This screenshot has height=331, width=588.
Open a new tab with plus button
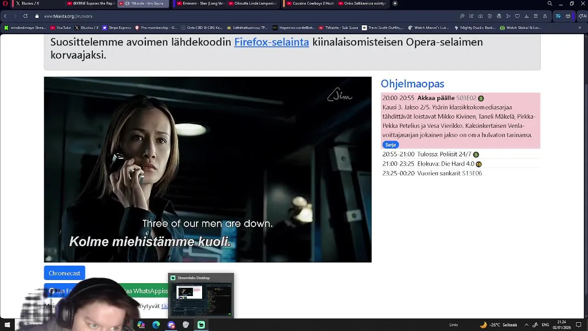395,3
